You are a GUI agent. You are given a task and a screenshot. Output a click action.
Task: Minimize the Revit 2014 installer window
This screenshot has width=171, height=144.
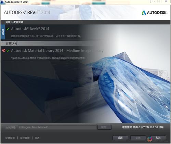pyautogui.click(x=153, y=1)
